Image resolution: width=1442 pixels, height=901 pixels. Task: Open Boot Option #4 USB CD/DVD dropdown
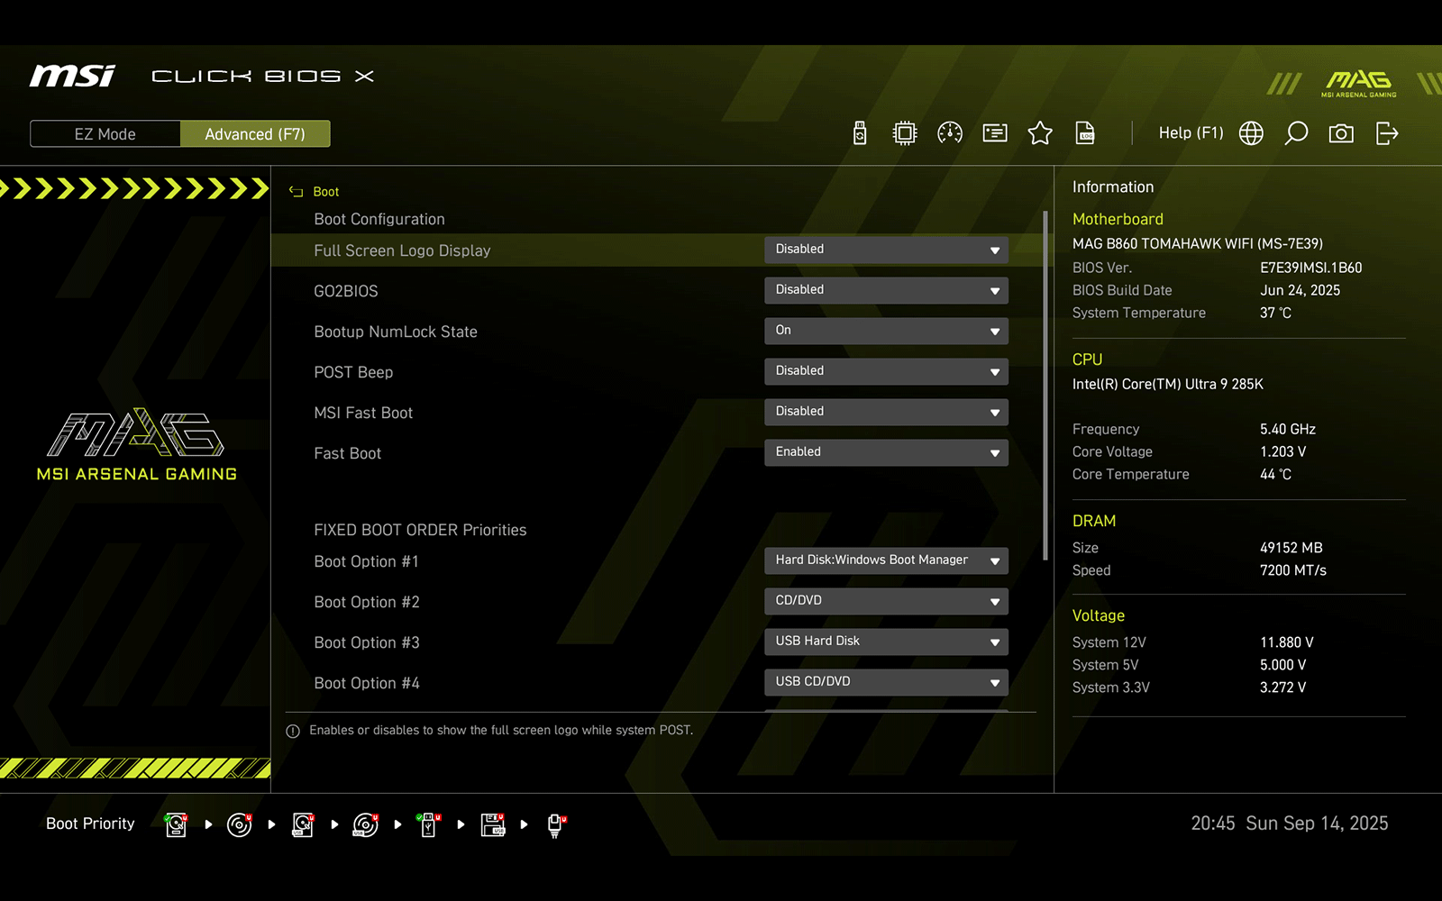(886, 682)
